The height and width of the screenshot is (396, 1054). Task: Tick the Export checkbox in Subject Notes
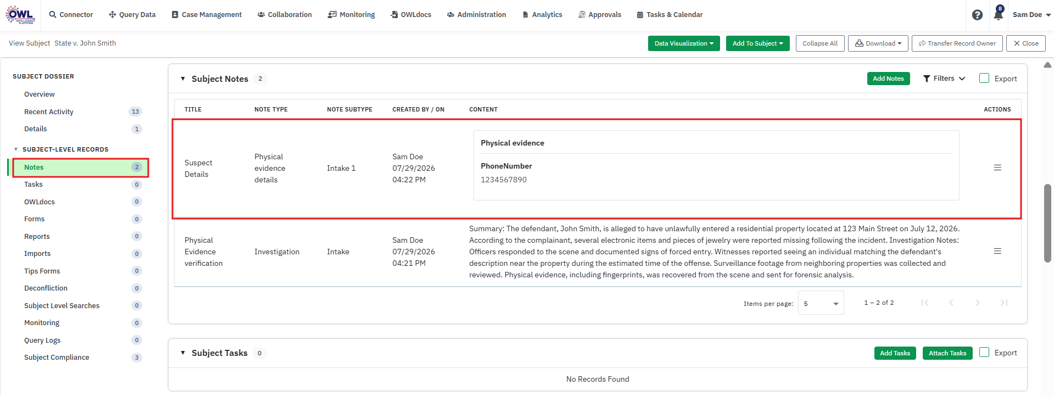coord(984,78)
